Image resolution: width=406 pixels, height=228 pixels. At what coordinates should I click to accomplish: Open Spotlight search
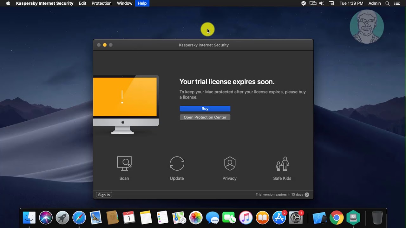click(387, 3)
